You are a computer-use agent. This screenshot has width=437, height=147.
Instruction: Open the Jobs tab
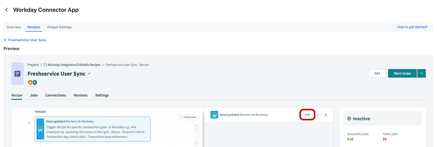pyautogui.click(x=34, y=95)
